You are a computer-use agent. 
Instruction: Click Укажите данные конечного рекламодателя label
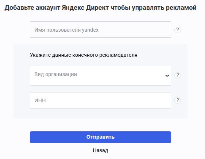point(84,55)
